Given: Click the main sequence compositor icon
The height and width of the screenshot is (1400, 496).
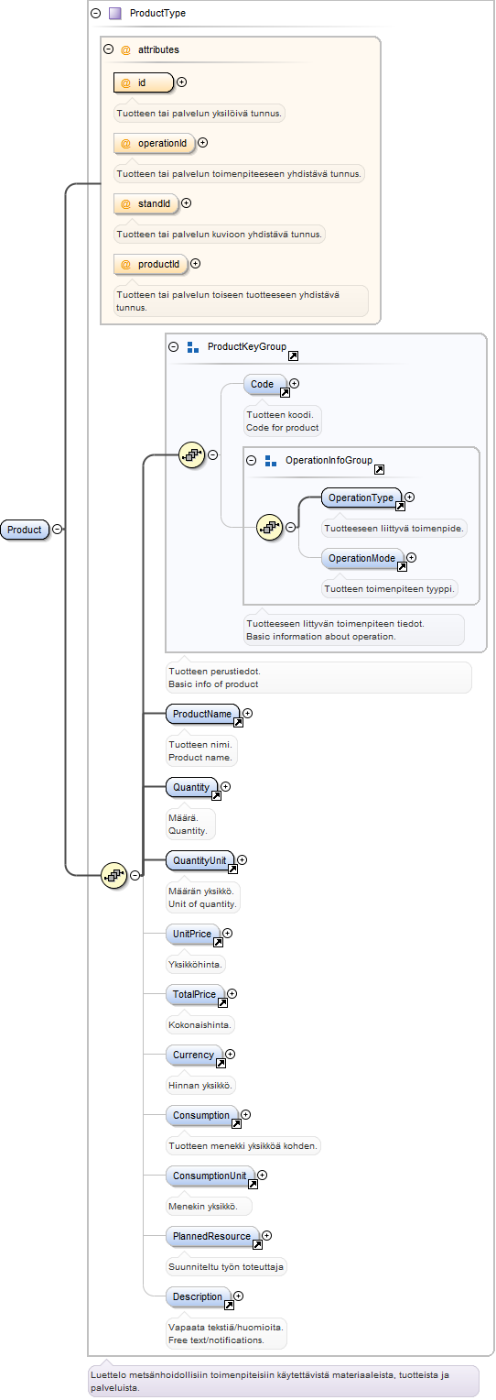Looking at the screenshot, I should pos(113,875).
